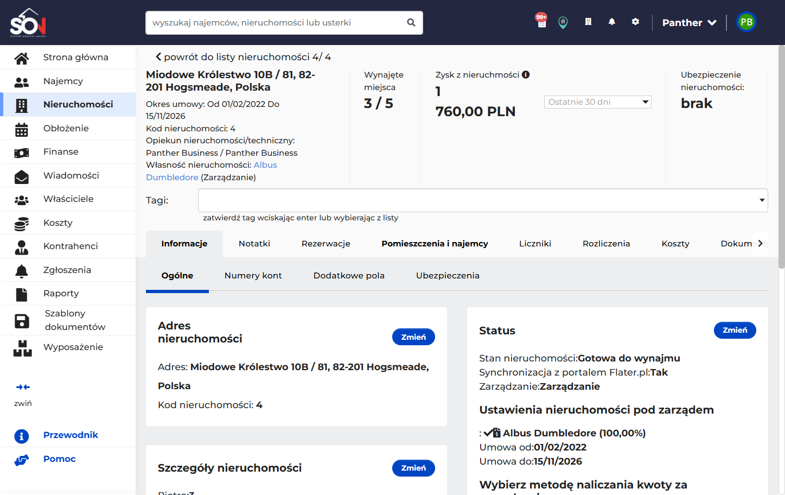The width and height of the screenshot is (785, 495).
Task: Expand the Ostatnie 30 dni dropdown
Action: pyautogui.click(x=597, y=102)
